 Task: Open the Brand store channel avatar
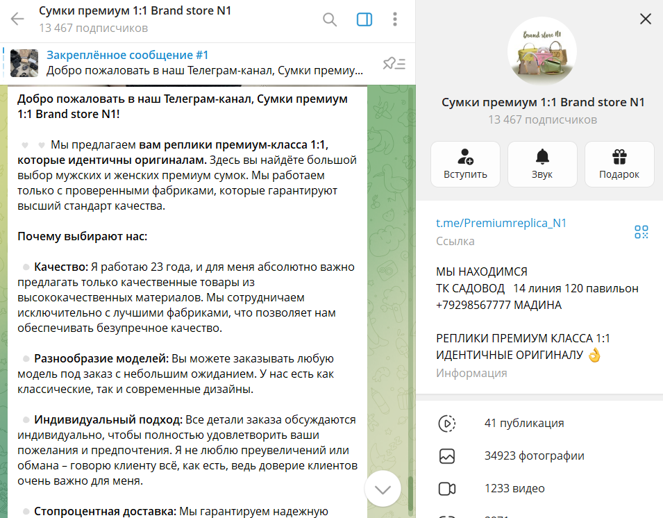pos(542,51)
